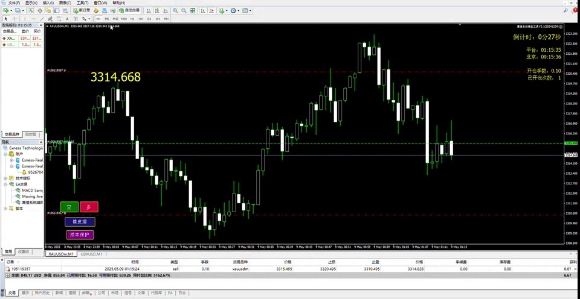
Task: Select the Crosshair tool
Action: [14, 19]
